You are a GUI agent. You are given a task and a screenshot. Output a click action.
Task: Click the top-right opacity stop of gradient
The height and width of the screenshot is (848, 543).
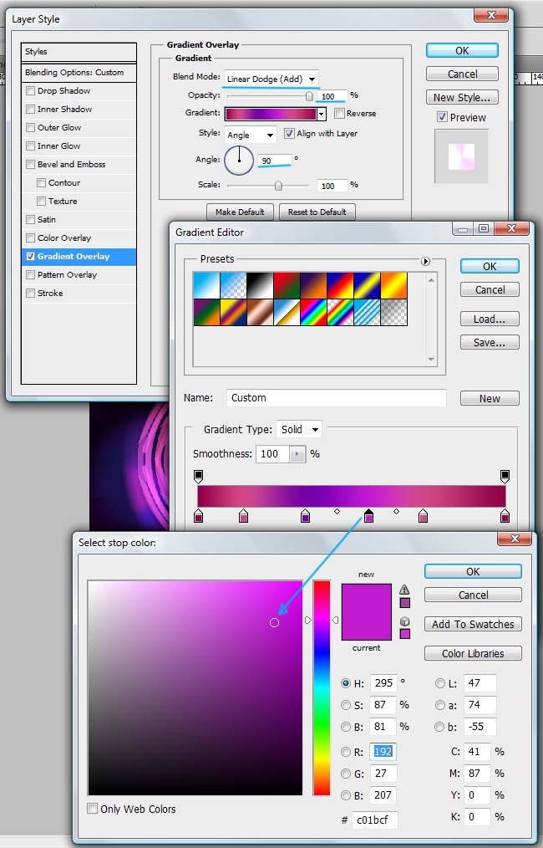click(x=505, y=475)
